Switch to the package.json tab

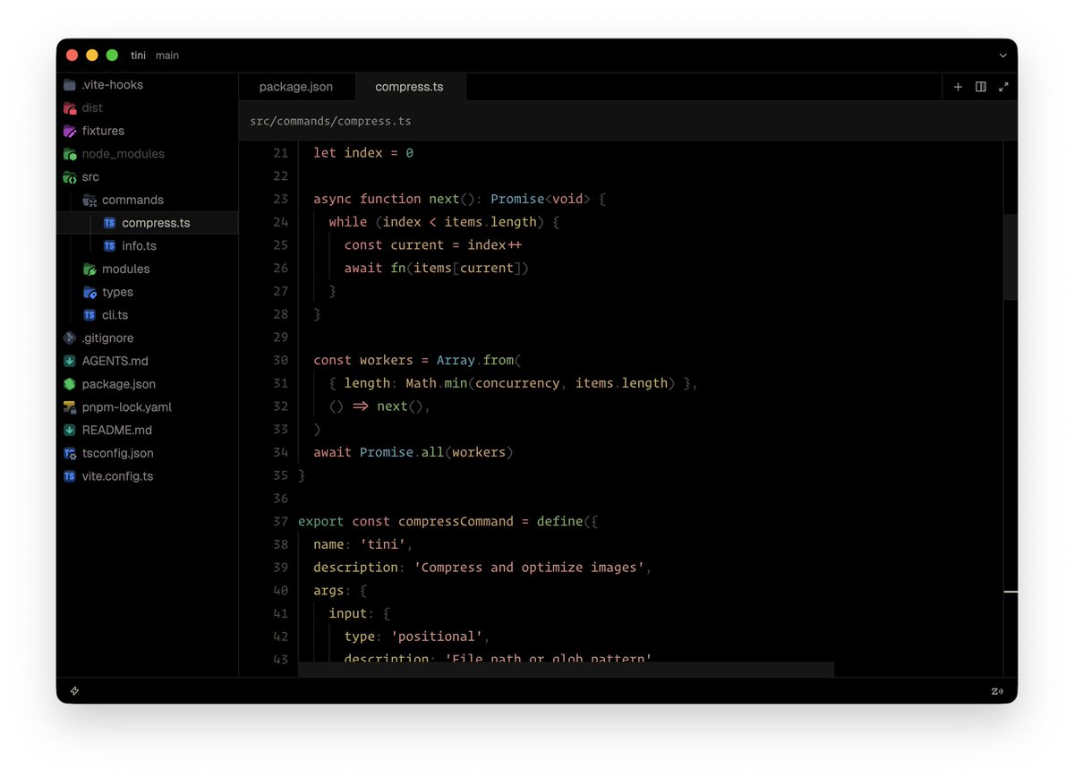[x=296, y=87]
